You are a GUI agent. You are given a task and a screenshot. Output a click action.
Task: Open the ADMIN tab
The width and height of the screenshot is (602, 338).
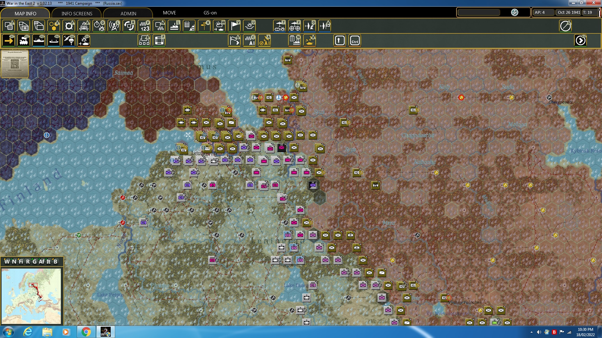pyautogui.click(x=128, y=13)
